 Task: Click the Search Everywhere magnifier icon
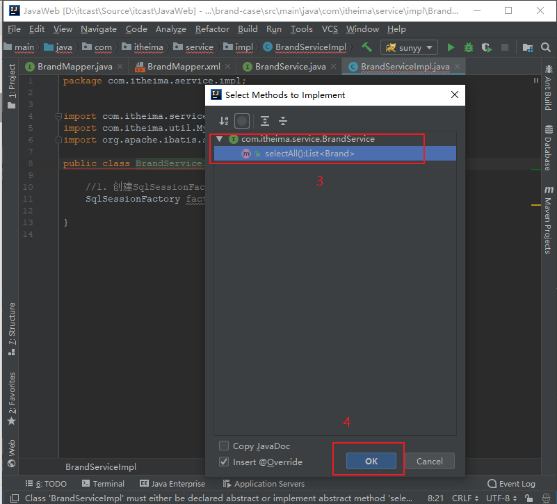click(546, 47)
